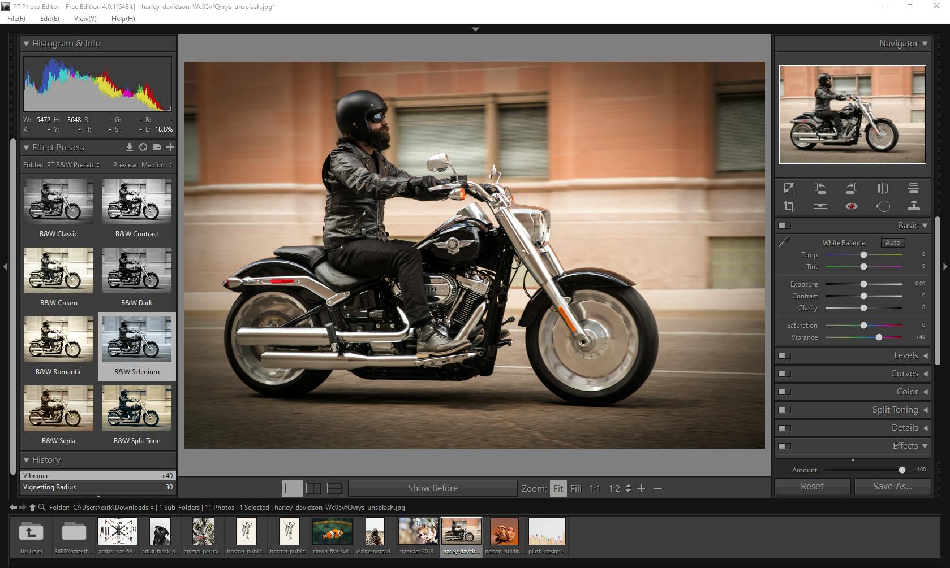Open the preset Folder dropdown
Viewport: 950px width, 568px height.
click(72, 165)
